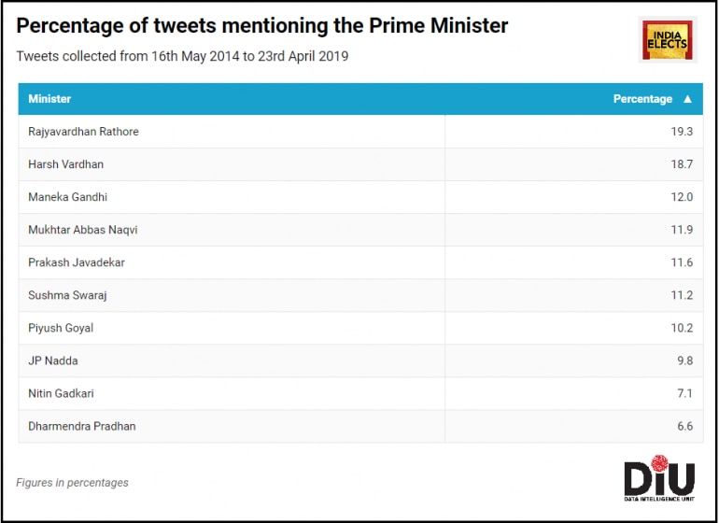Image resolution: width=719 pixels, height=523 pixels.
Task: Click the chart title about Prime Minister tweets
Action: click(262, 26)
